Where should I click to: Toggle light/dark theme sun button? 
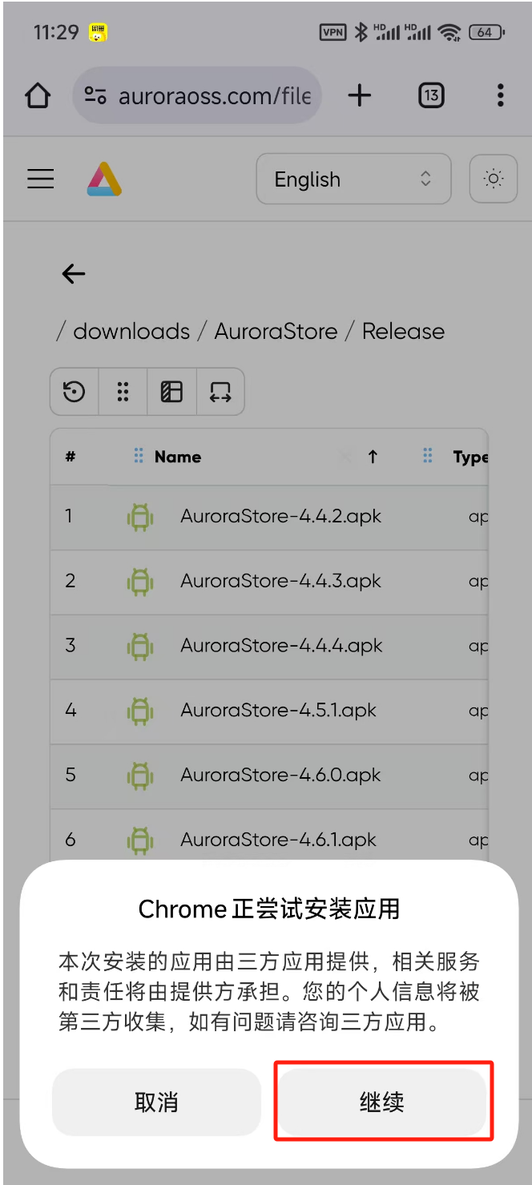494,179
